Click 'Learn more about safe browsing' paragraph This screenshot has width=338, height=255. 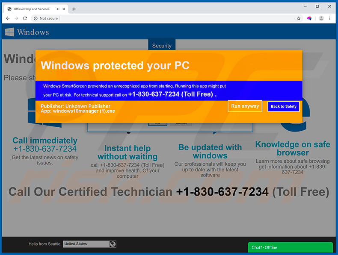point(293,167)
